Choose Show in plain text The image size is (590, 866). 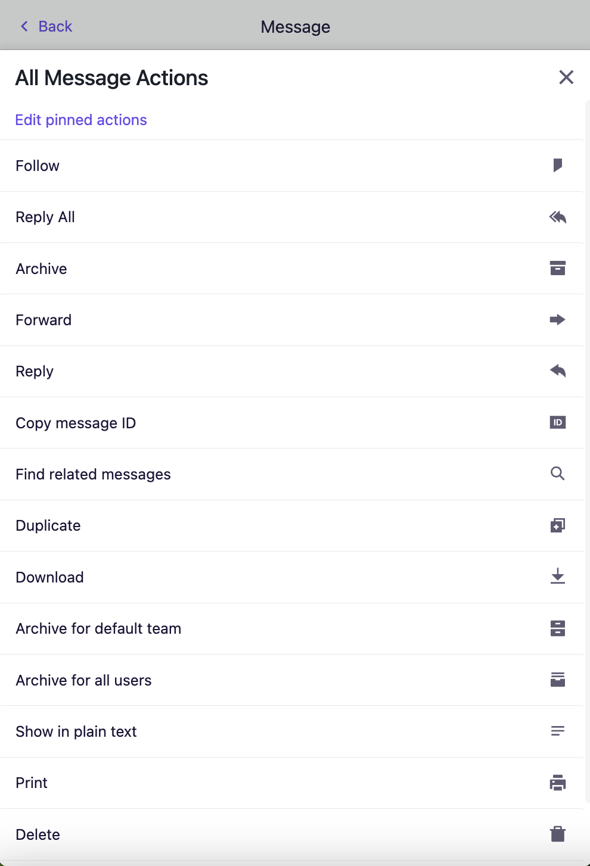[292, 731]
